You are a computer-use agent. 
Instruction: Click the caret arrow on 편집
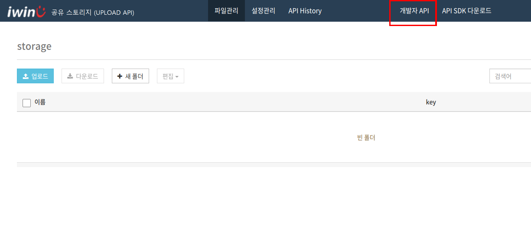pos(177,77)
